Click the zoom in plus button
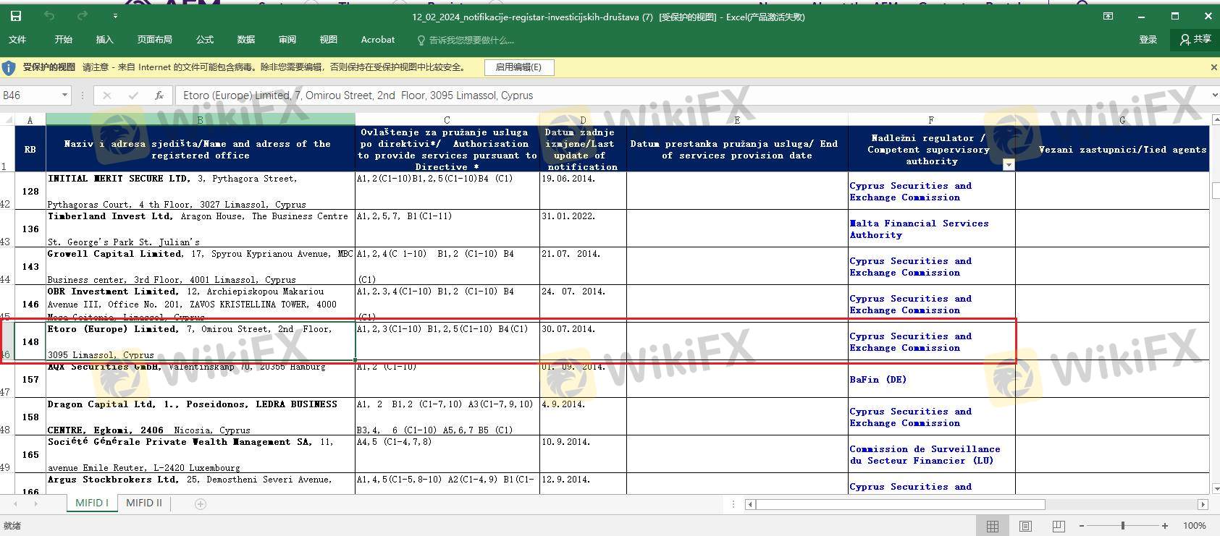 [x=1164, y=526]
